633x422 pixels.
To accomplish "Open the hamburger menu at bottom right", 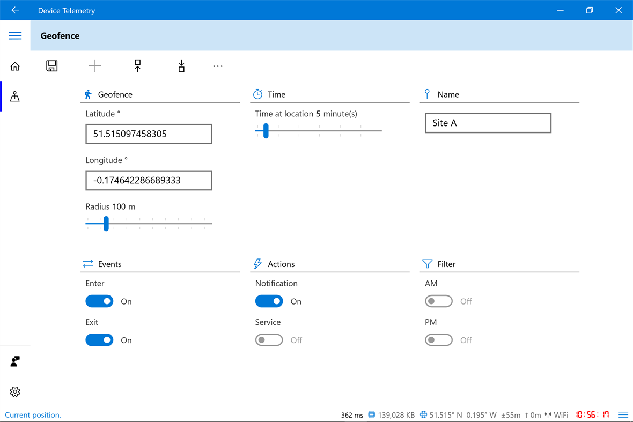I will 623,414.
